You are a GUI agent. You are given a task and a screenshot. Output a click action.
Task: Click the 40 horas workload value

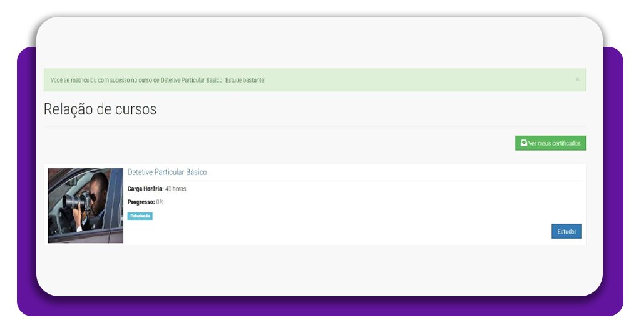pyautogui.click(x=176, y=189)
